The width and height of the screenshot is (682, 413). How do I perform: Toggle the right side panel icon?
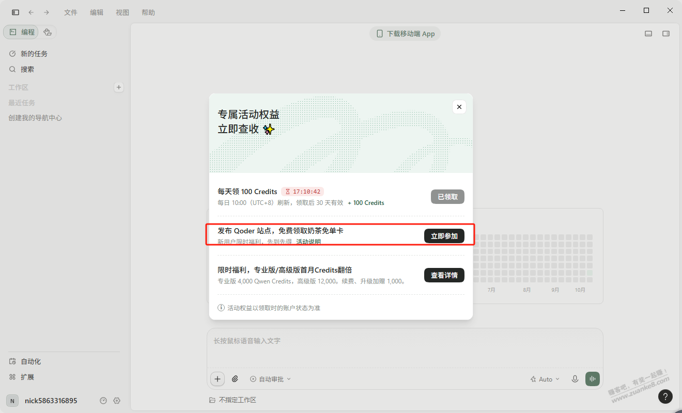666,34
